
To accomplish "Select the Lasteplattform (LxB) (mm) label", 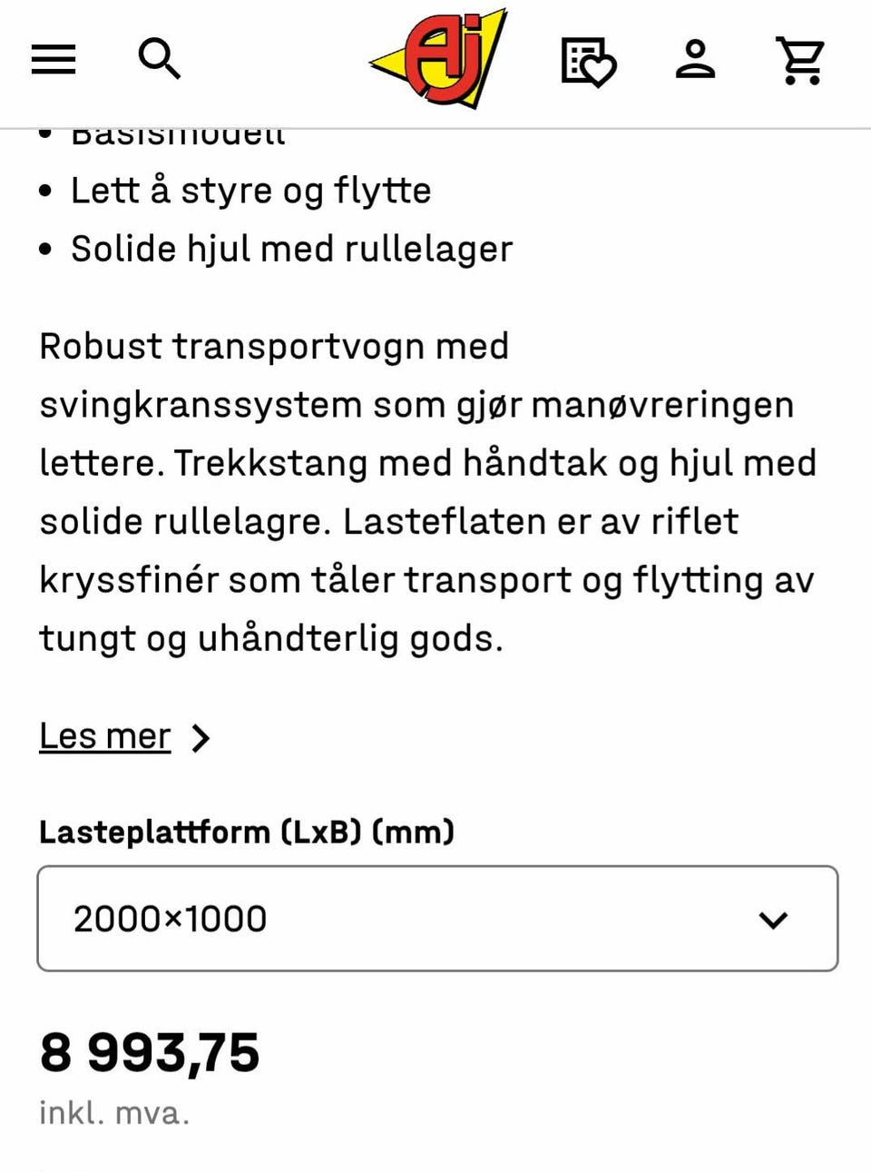I will click(x=247, y=832).
